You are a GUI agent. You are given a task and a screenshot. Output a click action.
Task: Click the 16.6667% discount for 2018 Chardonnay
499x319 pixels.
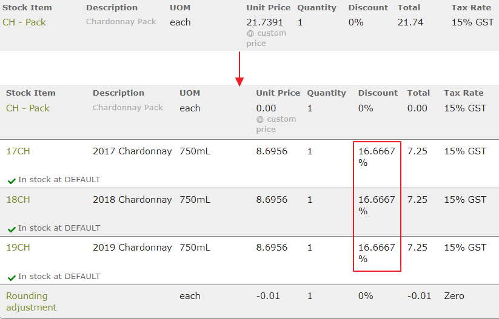click(x=377, y=205)
